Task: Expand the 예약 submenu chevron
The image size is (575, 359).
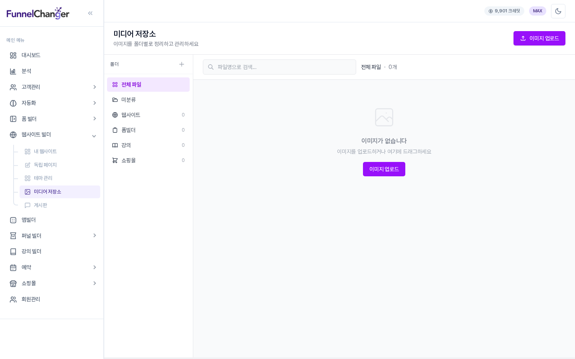Action: [95, 267]
